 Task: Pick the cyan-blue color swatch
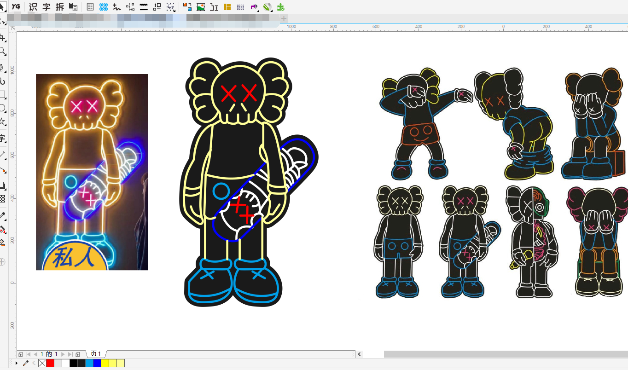(89, 364)
